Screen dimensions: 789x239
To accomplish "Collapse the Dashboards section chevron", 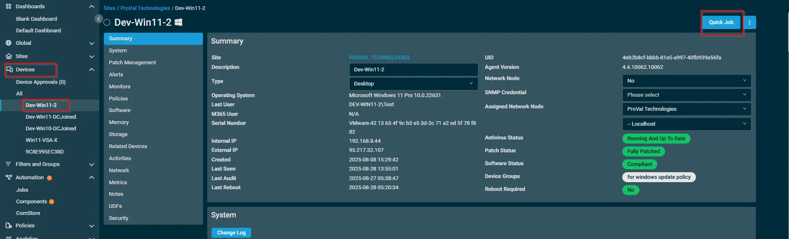I will (x=91, y=6).
